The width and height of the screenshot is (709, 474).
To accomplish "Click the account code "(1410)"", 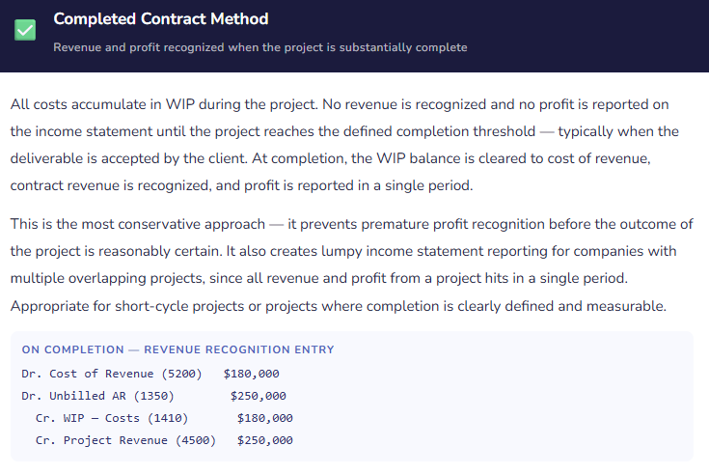I will [168, 418].
